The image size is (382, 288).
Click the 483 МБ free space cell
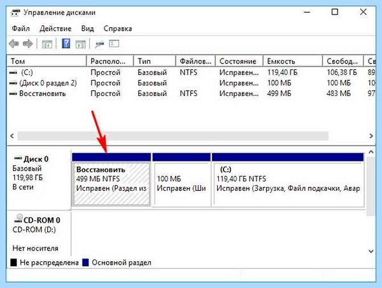click(339, 93)
